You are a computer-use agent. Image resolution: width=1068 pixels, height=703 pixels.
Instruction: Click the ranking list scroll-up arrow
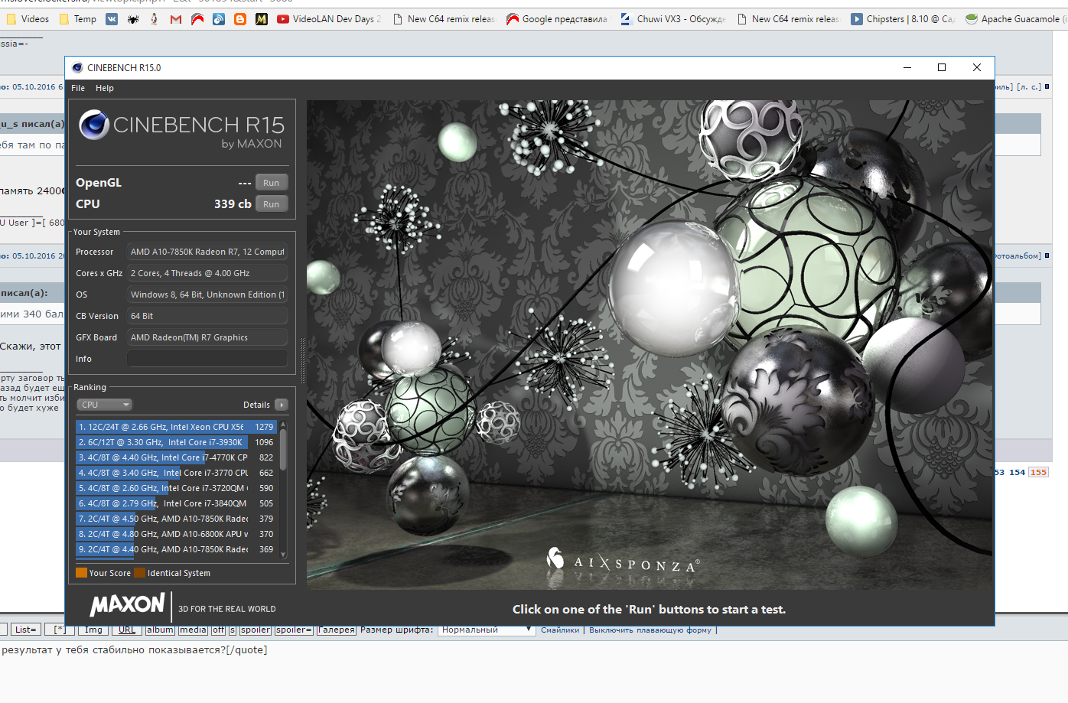pyautogui.click(x=283, y=424)
